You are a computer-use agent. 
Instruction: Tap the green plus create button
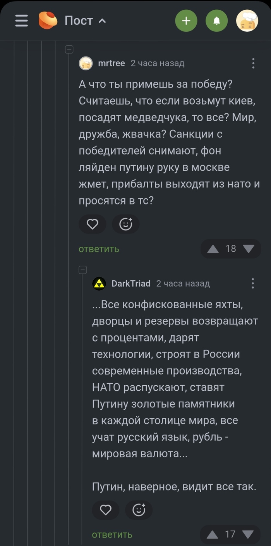186,21
